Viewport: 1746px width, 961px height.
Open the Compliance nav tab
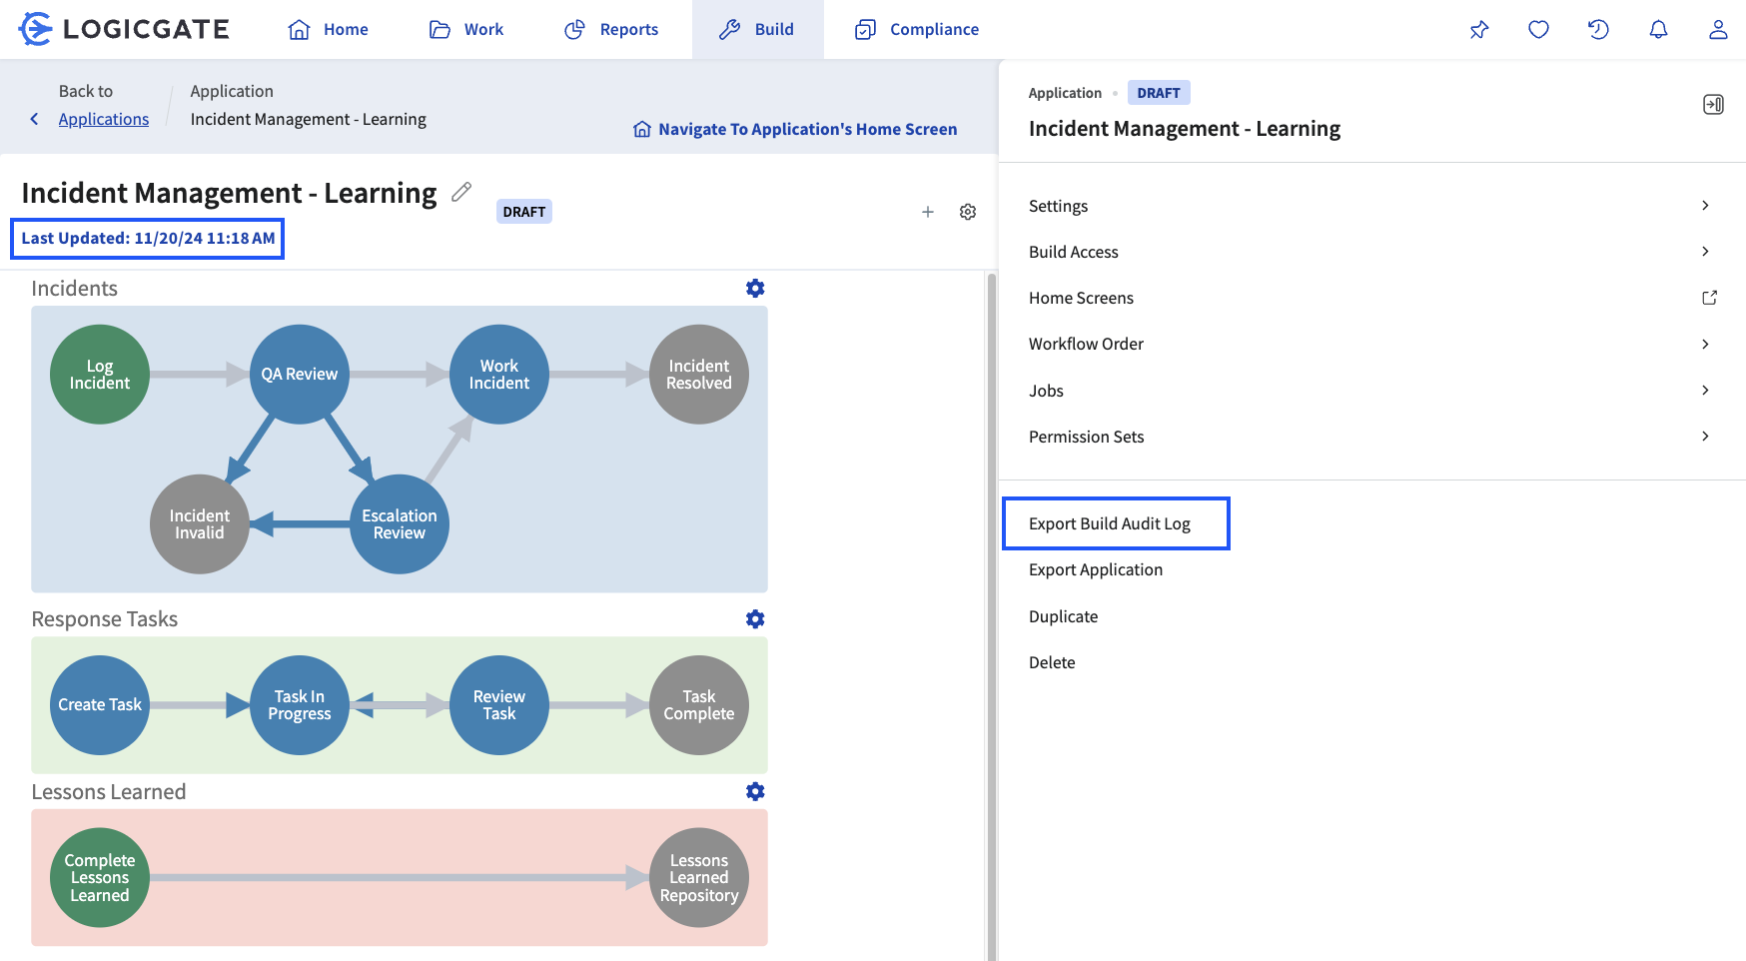pyautogui.click(x=917, y=29)
